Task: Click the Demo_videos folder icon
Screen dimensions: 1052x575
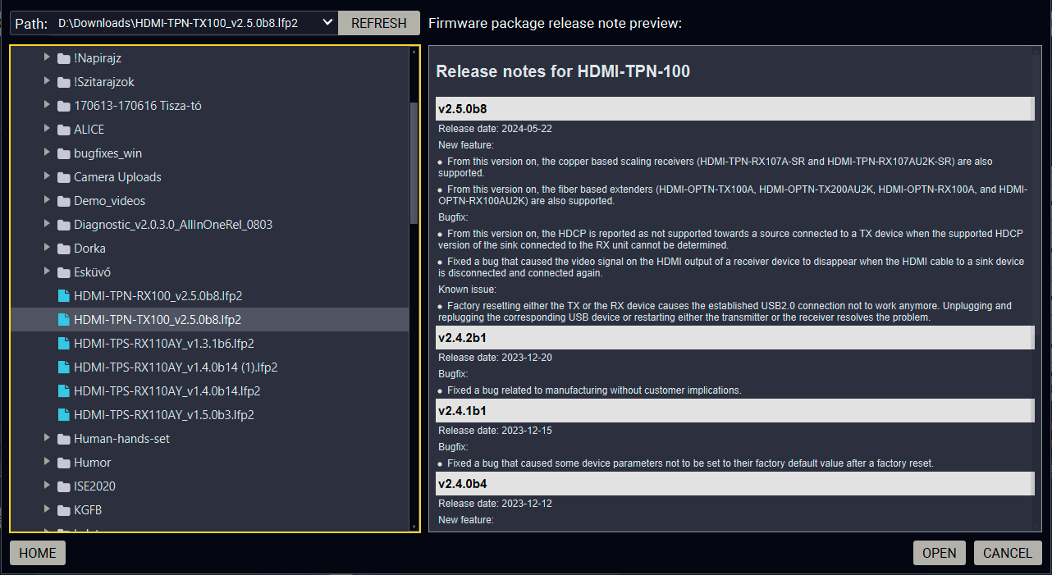Action: click(64, 201)
